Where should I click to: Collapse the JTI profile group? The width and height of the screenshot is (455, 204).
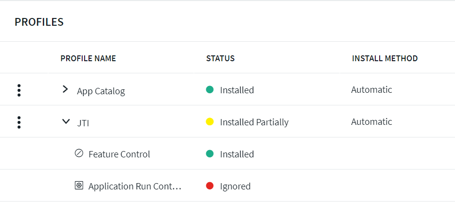click(66, 122)
